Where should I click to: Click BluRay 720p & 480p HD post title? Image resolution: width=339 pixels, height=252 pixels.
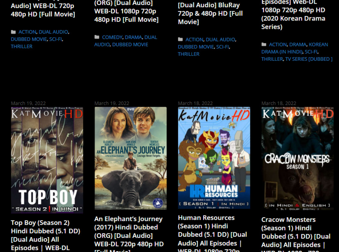coord(210,13)
